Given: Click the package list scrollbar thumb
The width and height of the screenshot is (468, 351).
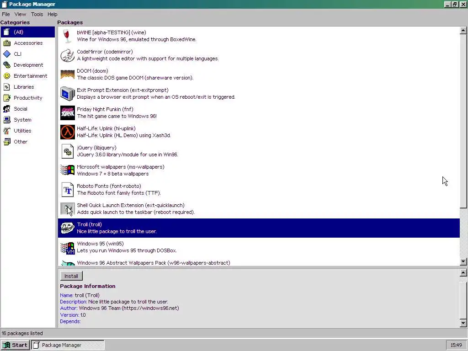Looking at the screenshot, I should pyautogui.click(x=463, y=121).
